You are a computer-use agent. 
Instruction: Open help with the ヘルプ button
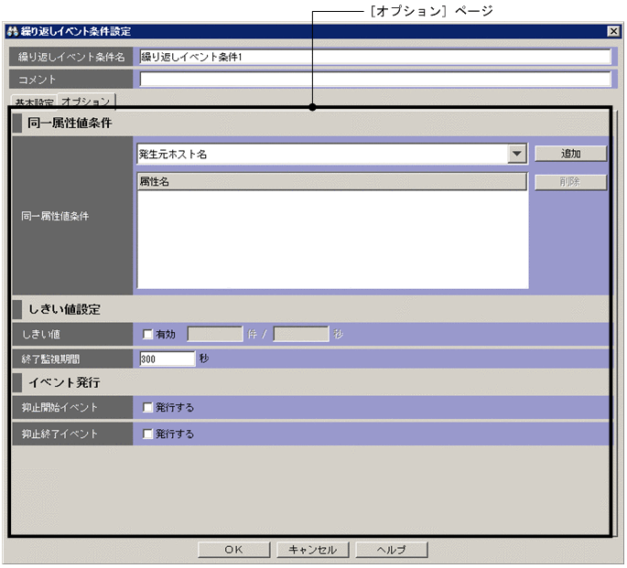point(392,550)
